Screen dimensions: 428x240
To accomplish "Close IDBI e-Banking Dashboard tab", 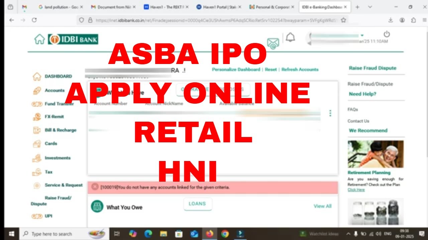I will (x=345, y=7).
